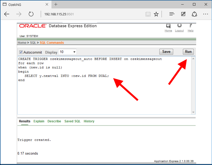Click the Save button

pyautogui.click(x=166, y=52)
